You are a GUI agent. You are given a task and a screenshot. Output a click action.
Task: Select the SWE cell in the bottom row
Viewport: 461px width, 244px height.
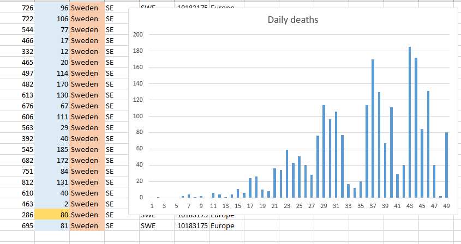point(157,225)
